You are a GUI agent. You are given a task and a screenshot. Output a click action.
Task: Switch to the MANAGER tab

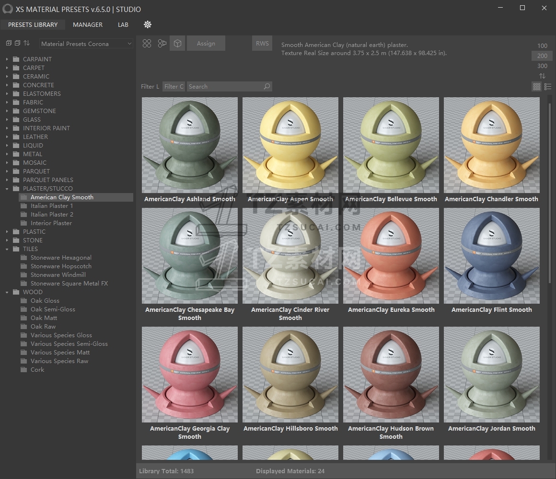pyautogui.click(x=88, y=24)
